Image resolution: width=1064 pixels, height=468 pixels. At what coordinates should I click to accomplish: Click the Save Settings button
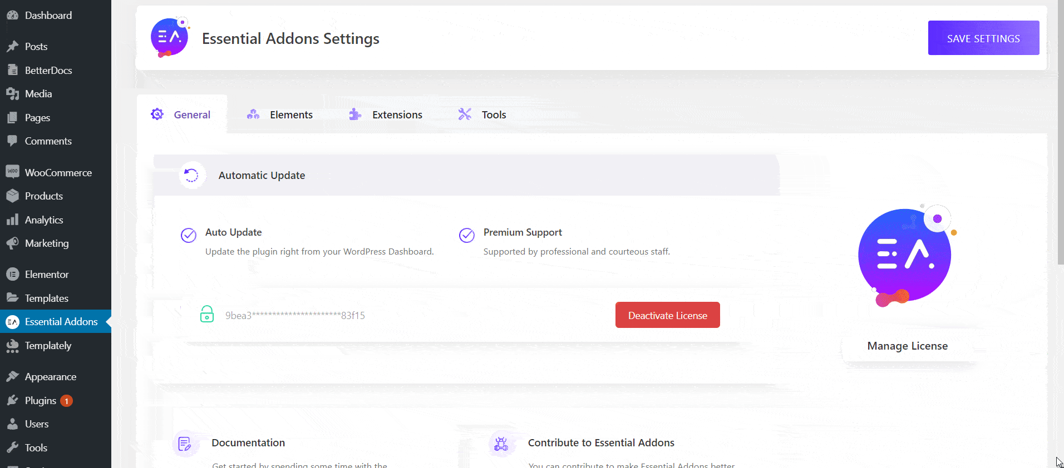pyautogui.click(x=983, y=38)
